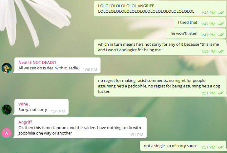The height and width of the screenshot is (153, 227).
Task: Select the 'he won't listen' message bubble
Action: (x=196, y=33)
